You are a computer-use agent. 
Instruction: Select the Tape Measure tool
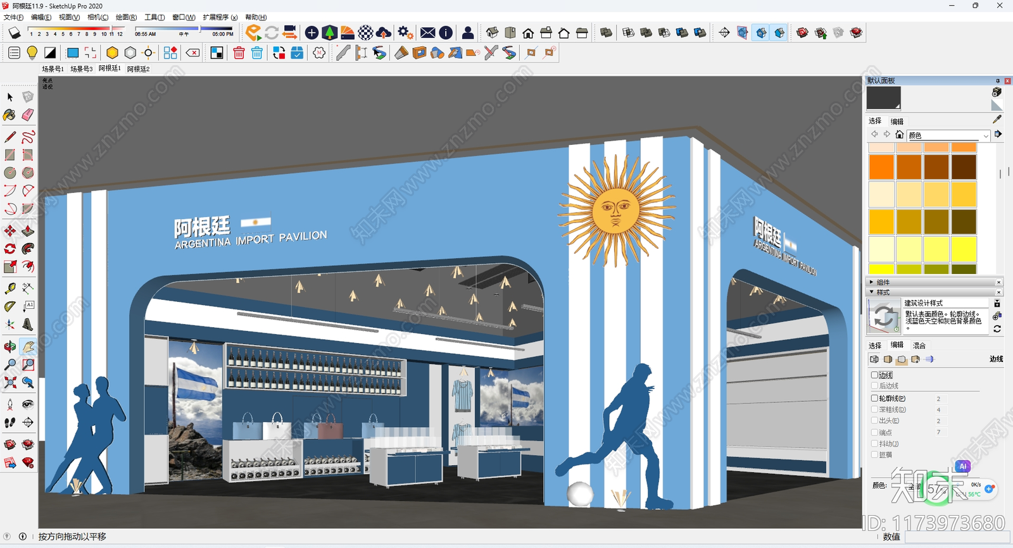[9, 288]
